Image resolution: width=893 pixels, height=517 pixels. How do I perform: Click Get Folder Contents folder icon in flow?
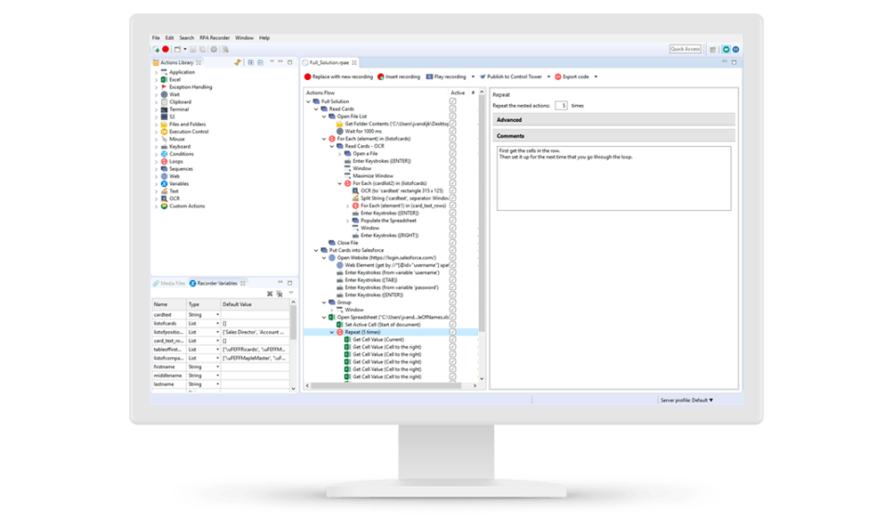pos(340,124)
